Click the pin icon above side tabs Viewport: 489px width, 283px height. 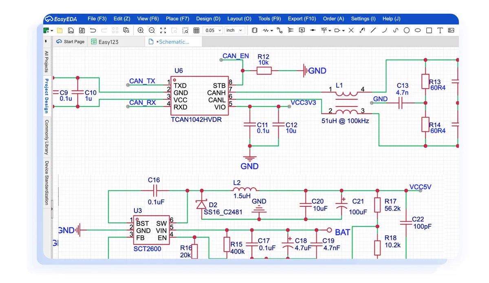coord(46,42)
